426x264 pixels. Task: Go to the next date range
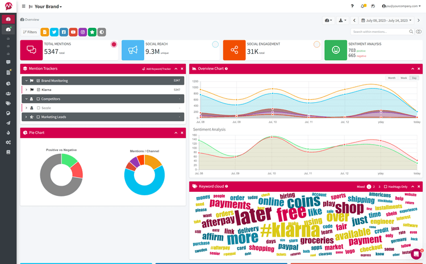[x=419, y=20]
